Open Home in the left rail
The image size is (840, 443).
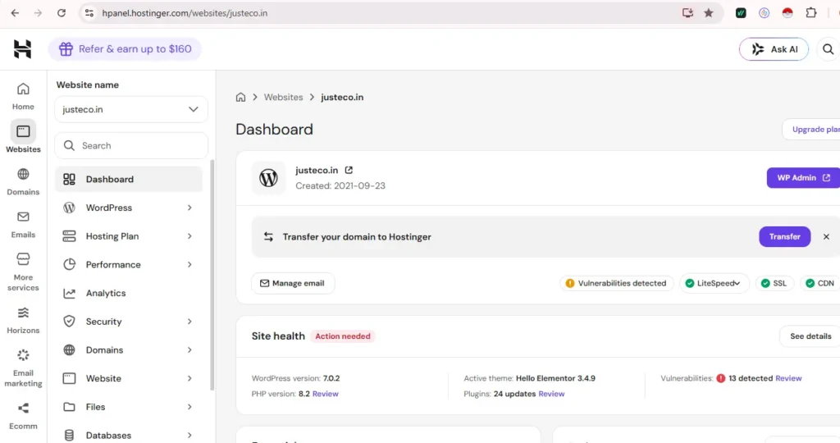(x=23, y=97)
